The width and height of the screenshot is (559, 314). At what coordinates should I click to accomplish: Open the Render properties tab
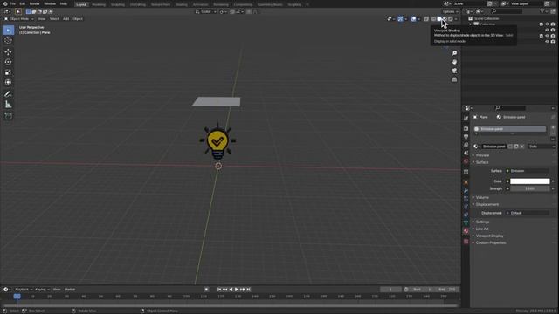(466, 128)
